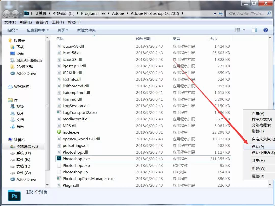
Task: Click the WPS网盘 cloud icon
Action: (10, 87)
